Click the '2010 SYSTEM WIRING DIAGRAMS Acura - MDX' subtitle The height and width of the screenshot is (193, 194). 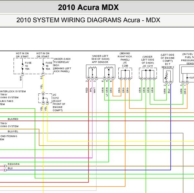[x=88, y=20]
